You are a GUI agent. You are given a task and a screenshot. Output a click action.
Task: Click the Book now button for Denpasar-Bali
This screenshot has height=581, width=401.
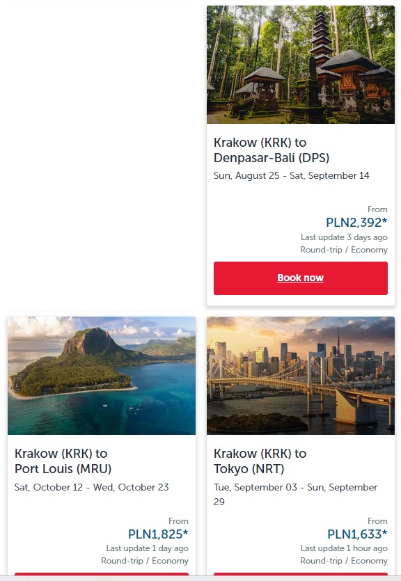pyautogui.click(x=301, y=278)
